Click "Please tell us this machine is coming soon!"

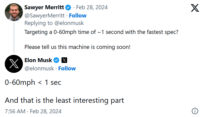click(x=77, y=47)
